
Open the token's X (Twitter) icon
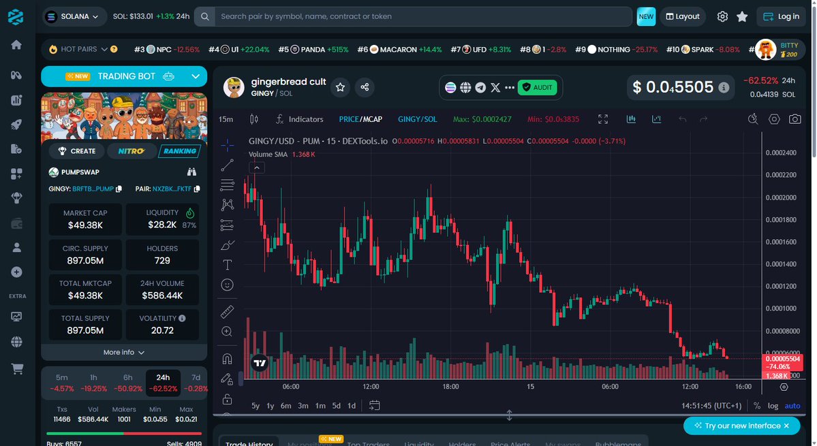click(x=495, y=87)
